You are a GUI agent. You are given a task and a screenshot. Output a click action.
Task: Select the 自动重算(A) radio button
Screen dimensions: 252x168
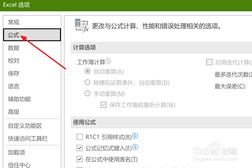[87, 71]
